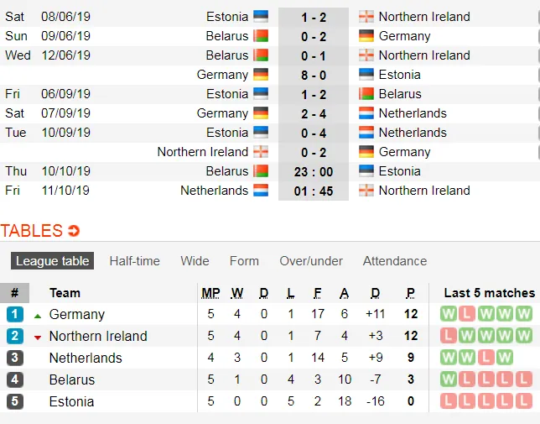540x424 pixels.
Task: Click the 23 : 00 Belarus kickoff time
Action: pyautogui.click(x=313, y=171)
